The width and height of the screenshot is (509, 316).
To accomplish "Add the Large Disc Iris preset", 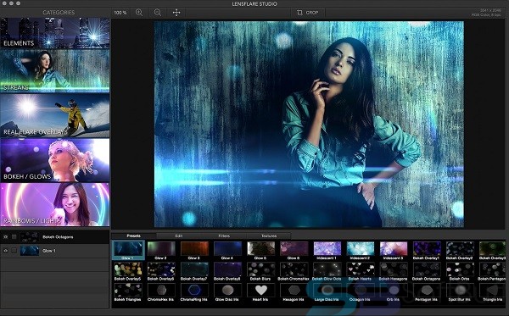I will click(327, 292).
